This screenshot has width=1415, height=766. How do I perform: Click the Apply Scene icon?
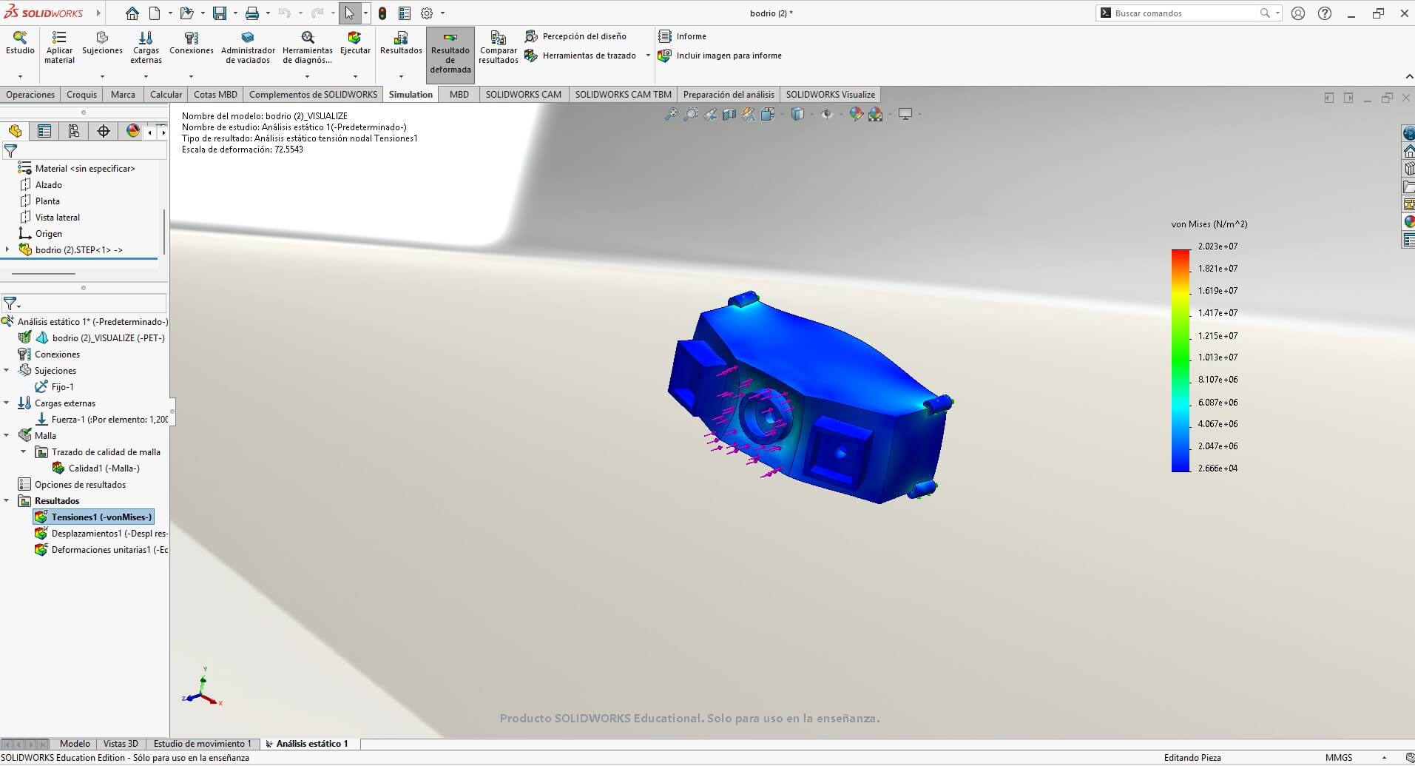876,114
